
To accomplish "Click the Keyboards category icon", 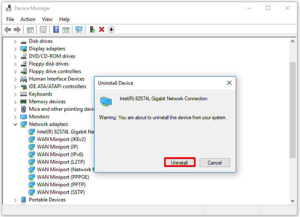I will pyautogui.click(x=24, y=94).
